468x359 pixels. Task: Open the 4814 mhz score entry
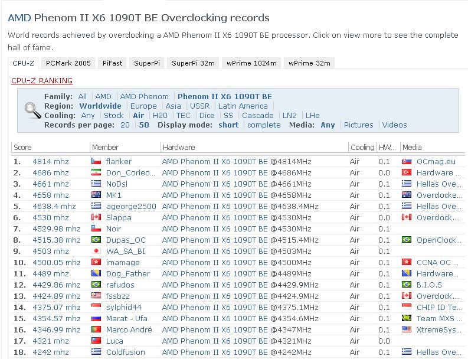point(51,162)
